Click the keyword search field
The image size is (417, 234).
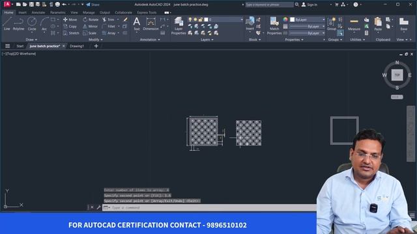point(269,5)
